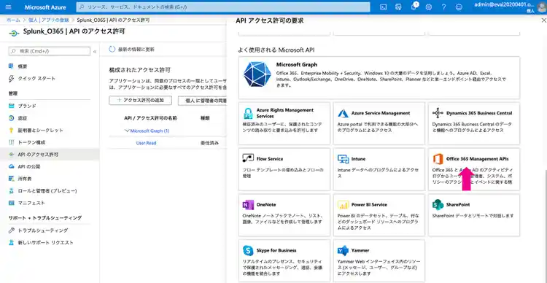This screenshot has height=283, width=547.
Task: Click the Azure Service Management icon
Action: click(344, 113)
